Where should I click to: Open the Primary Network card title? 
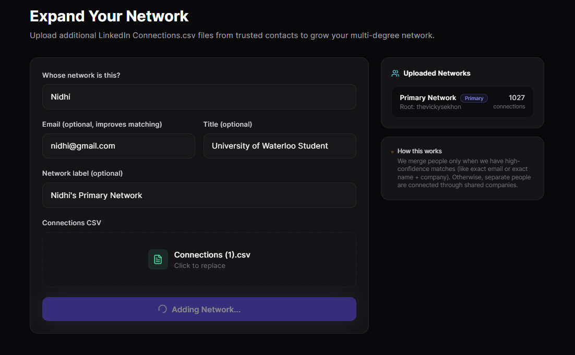pyautogui.click(x=428, y=98)
